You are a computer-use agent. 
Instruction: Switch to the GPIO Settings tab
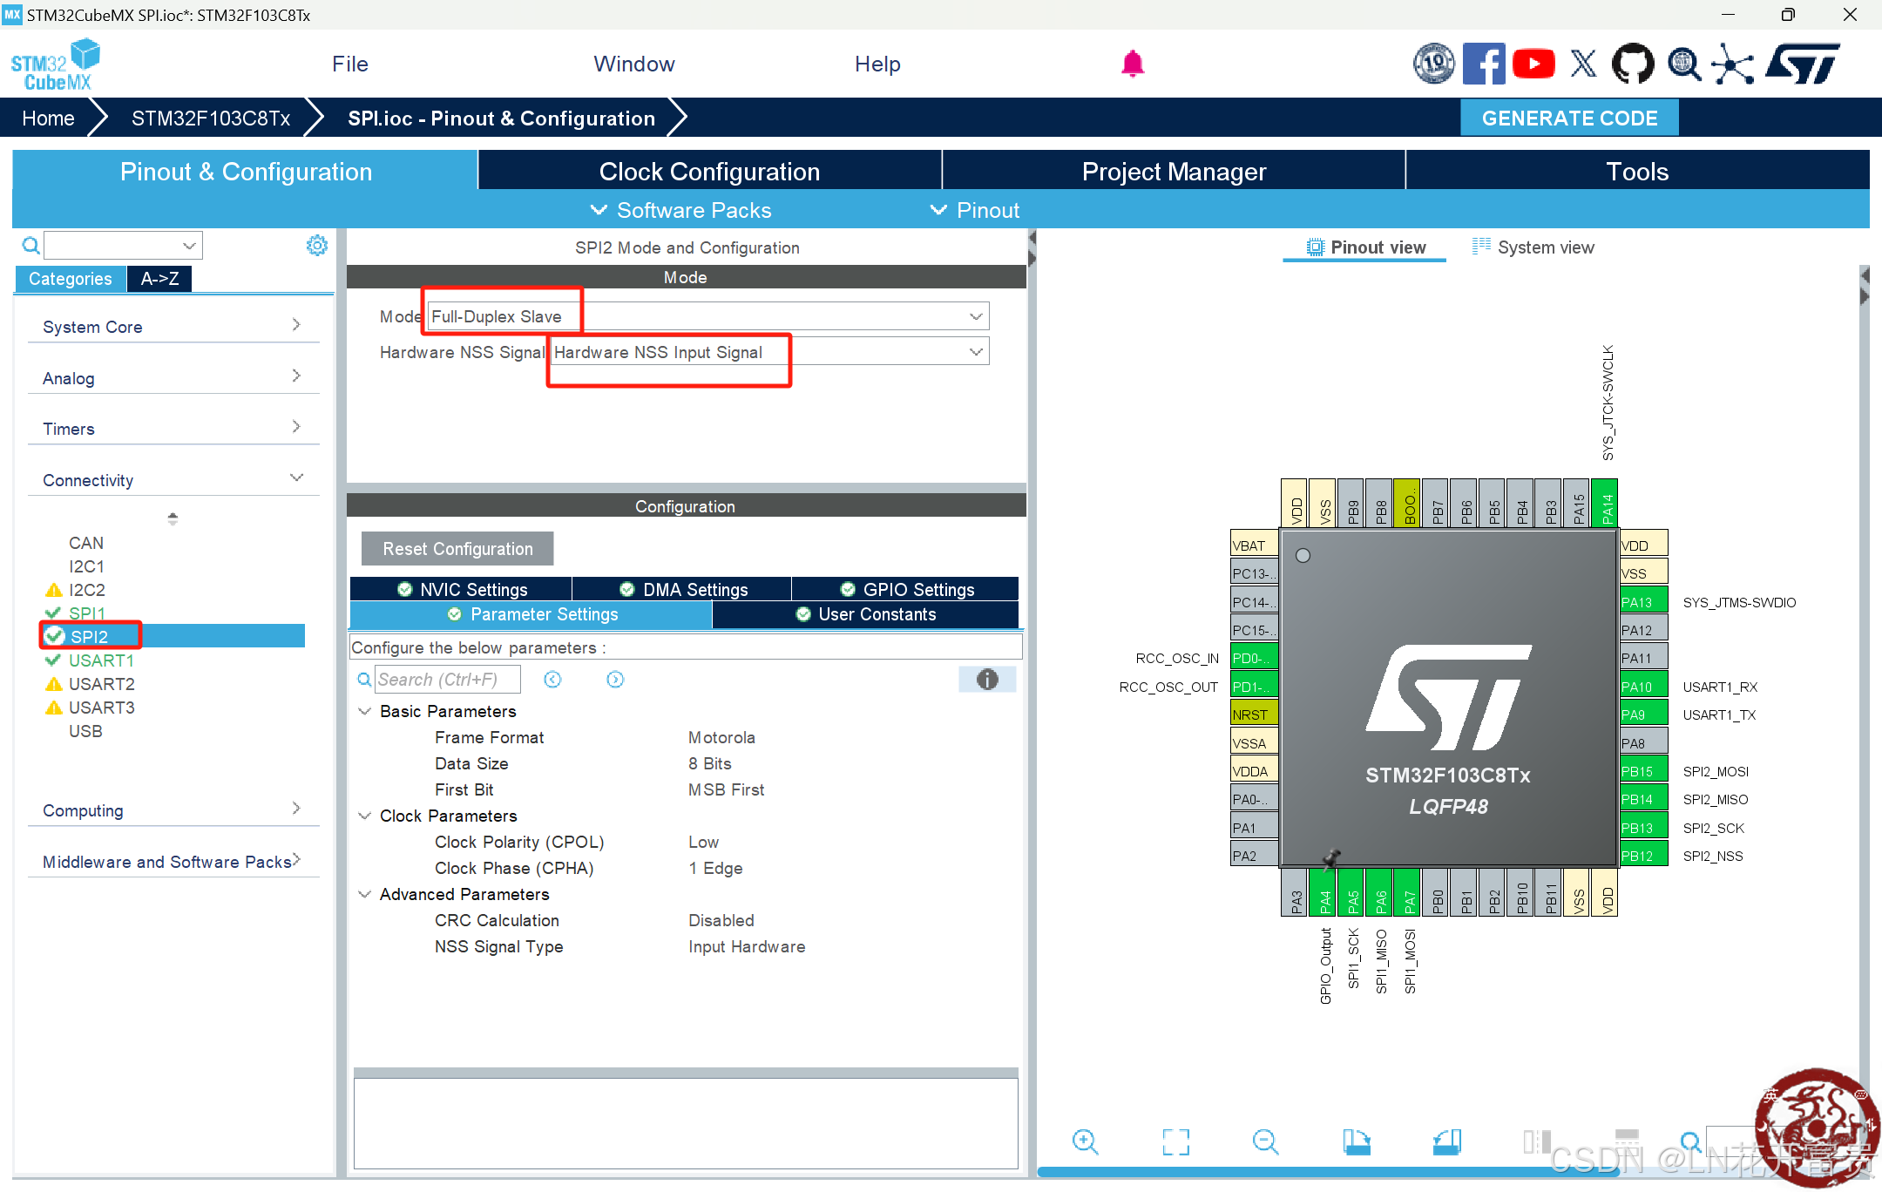[906, 590]
